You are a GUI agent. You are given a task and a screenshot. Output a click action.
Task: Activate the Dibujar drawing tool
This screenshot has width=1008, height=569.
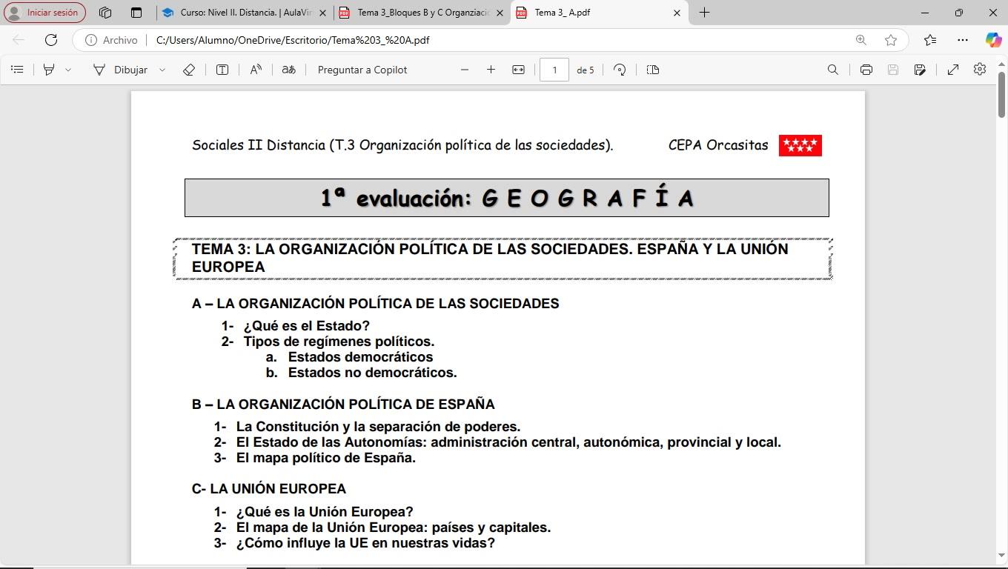[120, 70]
